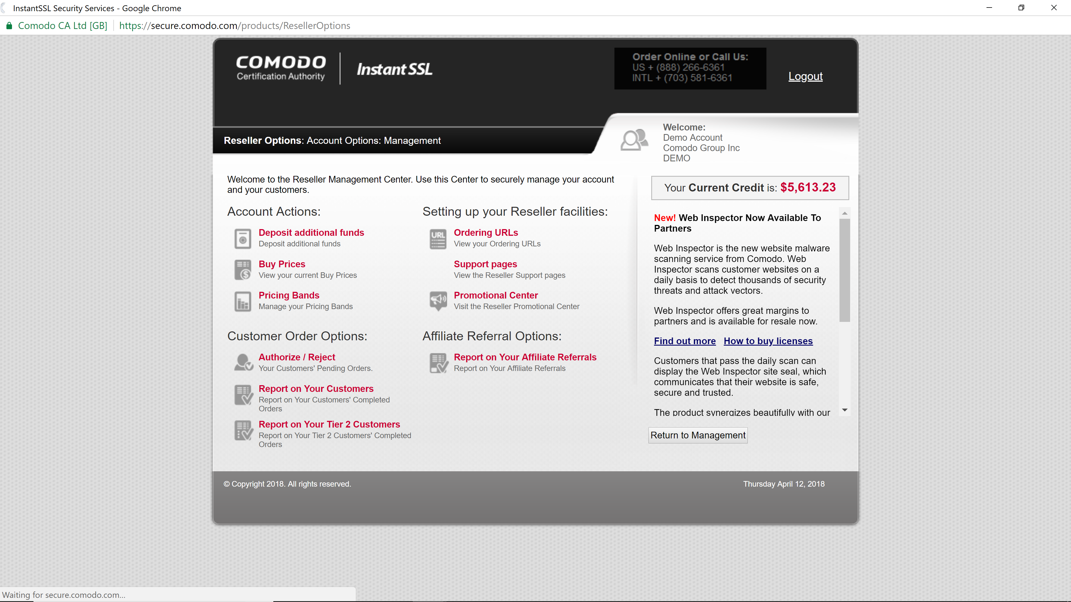Click the Tier 2 Customers report icon

(244, 430)
